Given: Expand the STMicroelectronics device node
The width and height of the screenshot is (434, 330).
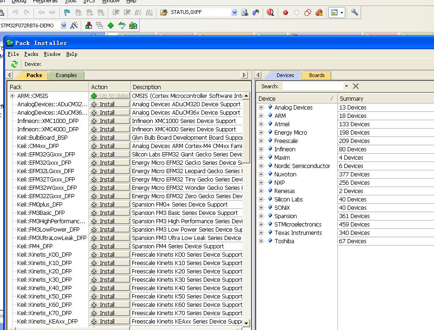Looking at the screenshot, I should [261, 224].
